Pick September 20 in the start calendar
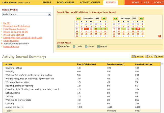Screen dimensions: 164x113 (x=96, y=31)
